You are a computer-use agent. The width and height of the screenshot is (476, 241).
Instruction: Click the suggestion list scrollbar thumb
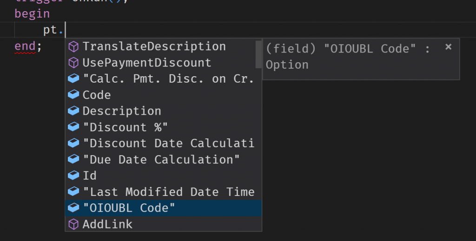[258, 54]
